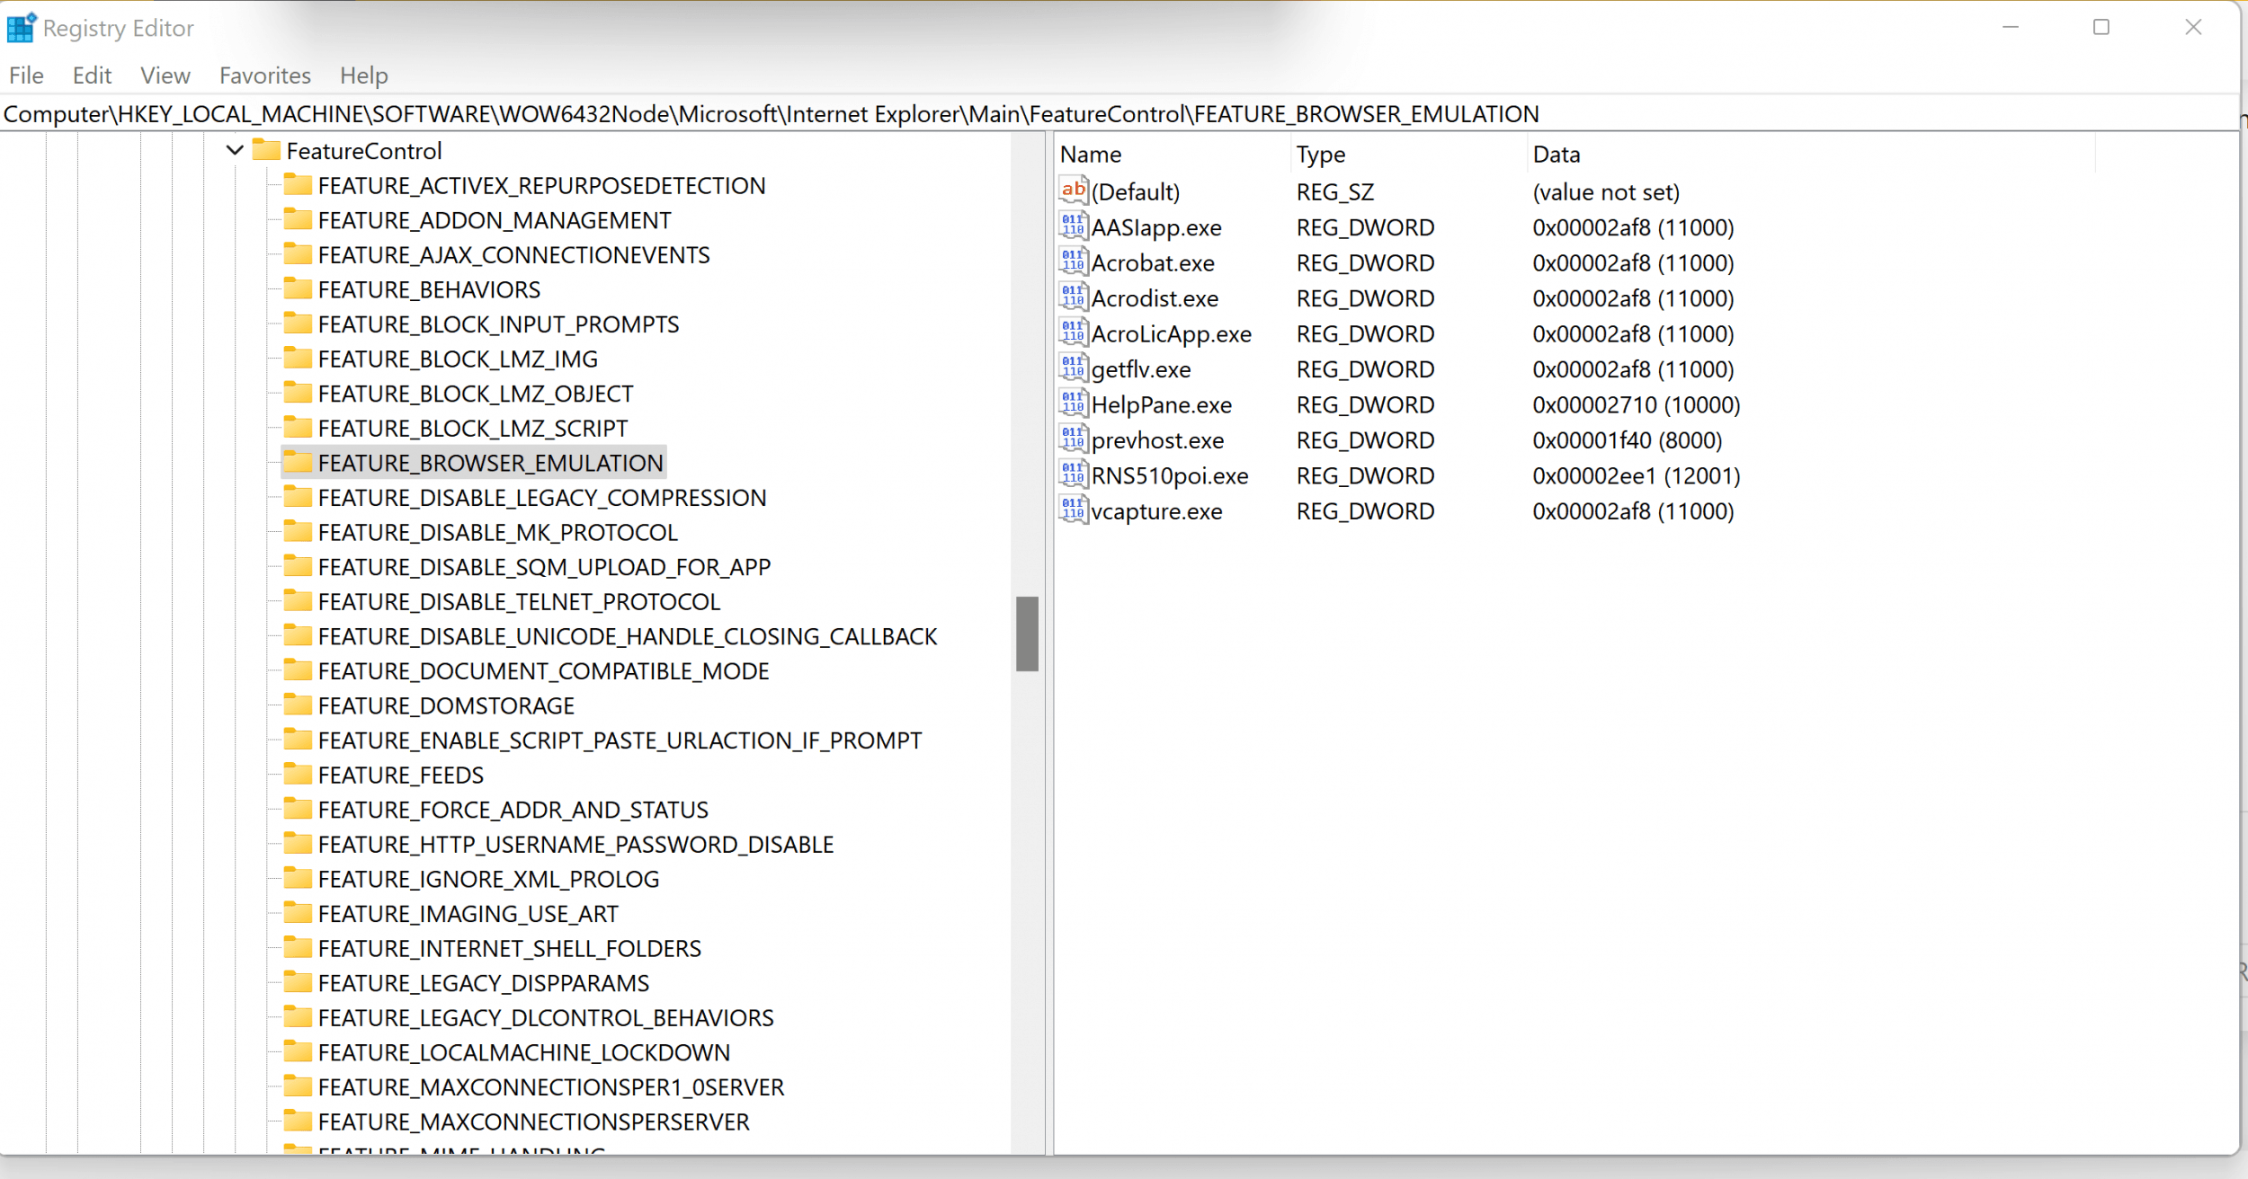2248x1179 pixels.
Task: Click the FeatureControl folder icon
Action: 266,150
